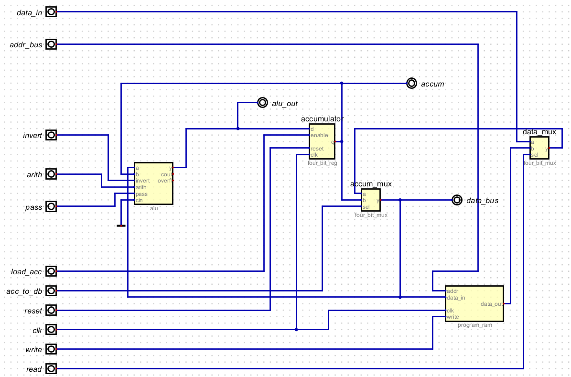Click the write input pin
Viewport: 571px width, 377px height.
coord(50,349)
